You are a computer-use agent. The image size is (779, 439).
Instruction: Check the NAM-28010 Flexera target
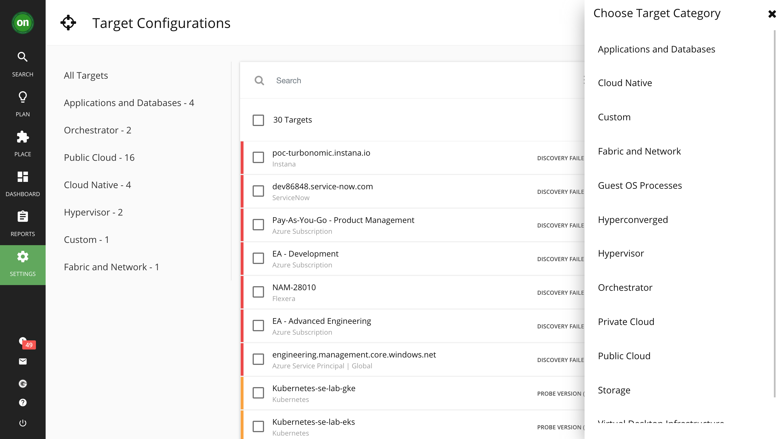click(x=258, y=292)
